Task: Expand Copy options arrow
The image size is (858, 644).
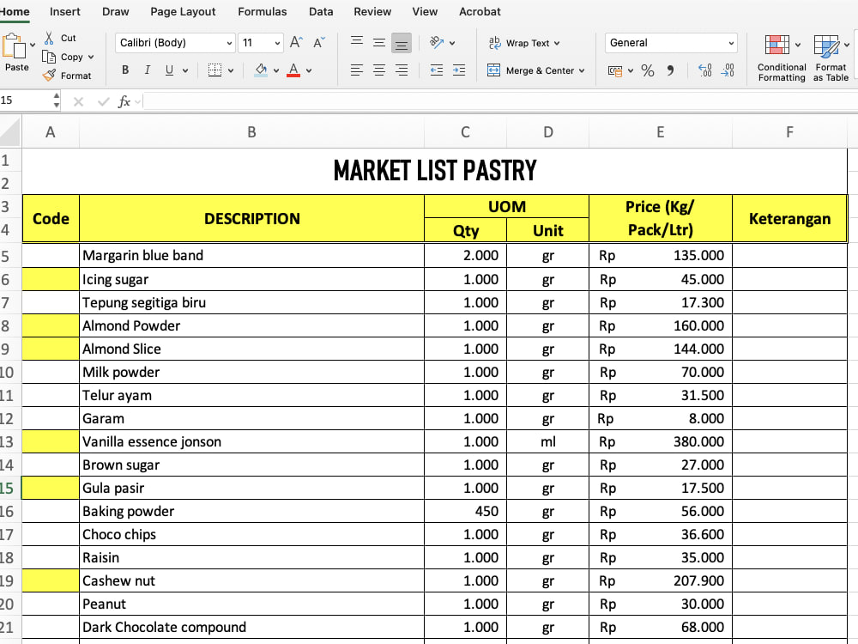Action: 91,57
